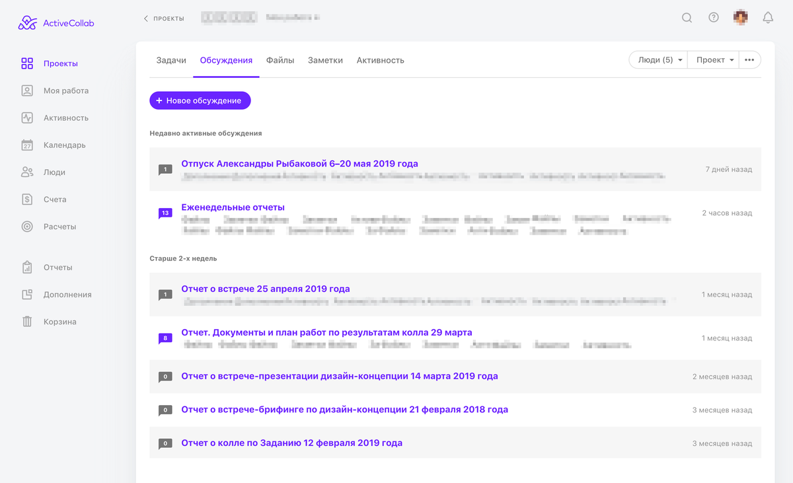The width and height of the screenshot is (793, 483).
Task: Open Проекты in the sidebar
Action: point(50,63)
